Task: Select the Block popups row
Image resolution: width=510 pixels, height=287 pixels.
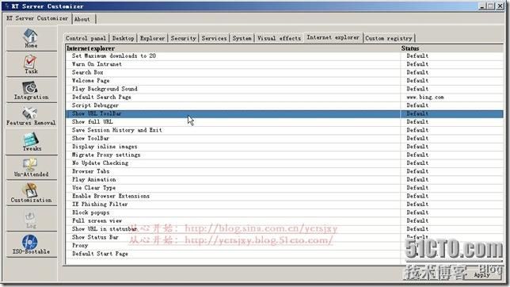Action: (x=284, y=212)
